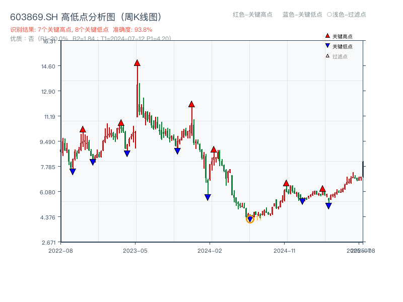Click the second blue low marker near 8.1
Image resolution: width=403 pixels, height=302 pixels.
(x=93, y=162)
